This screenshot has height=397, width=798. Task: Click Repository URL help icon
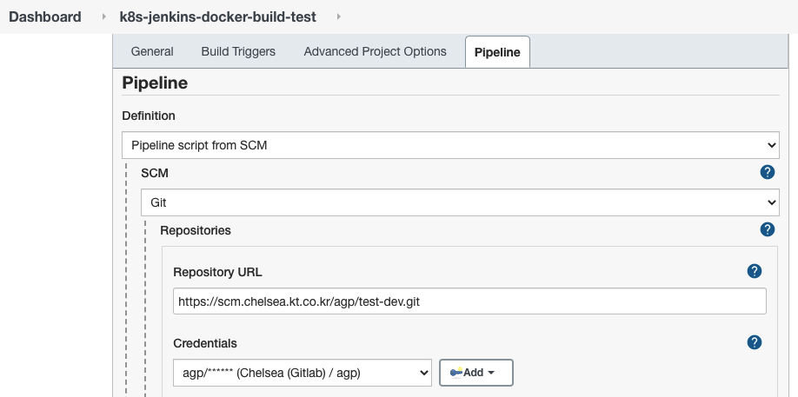click(755, 272)
